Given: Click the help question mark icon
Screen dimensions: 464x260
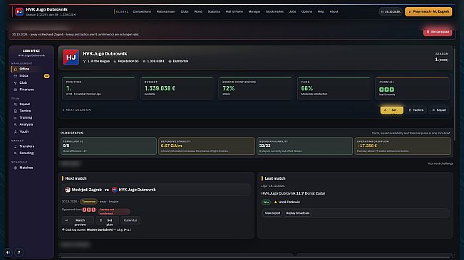Looking at the screenshot, I should pyautogui.click(x=19, y=252).
